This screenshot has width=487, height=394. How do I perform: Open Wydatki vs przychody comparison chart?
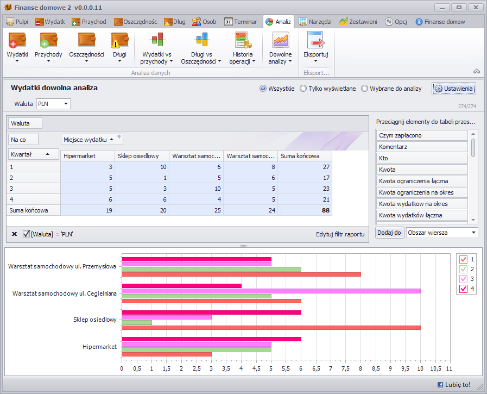[x=157, y=41]
